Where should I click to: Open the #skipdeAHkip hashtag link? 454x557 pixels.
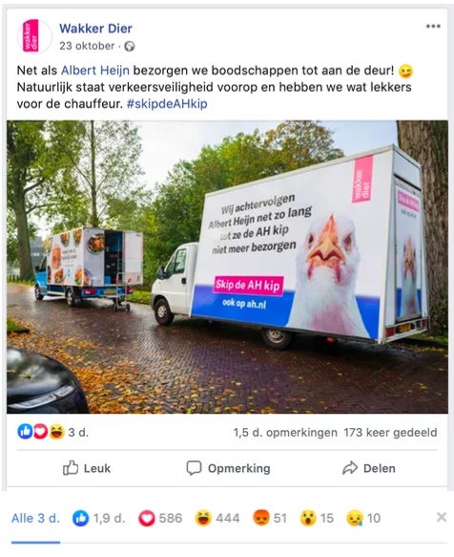click(x=167, y=104)
